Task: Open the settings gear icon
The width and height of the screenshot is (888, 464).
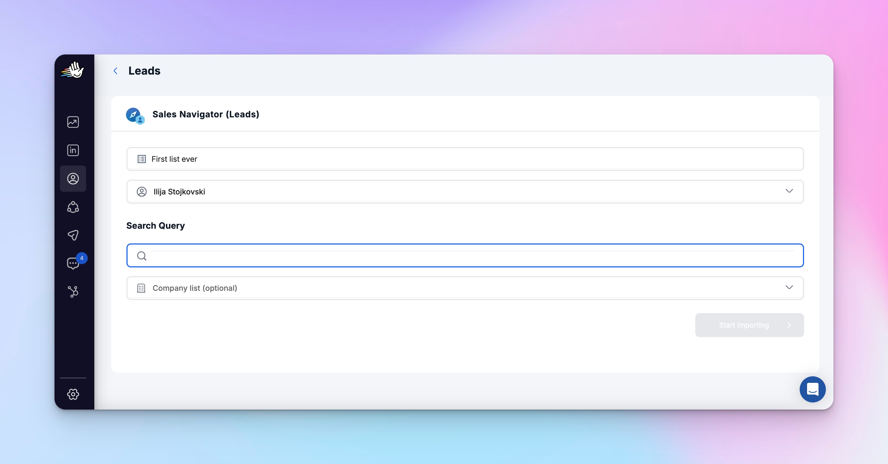Action: pos(73,394)
